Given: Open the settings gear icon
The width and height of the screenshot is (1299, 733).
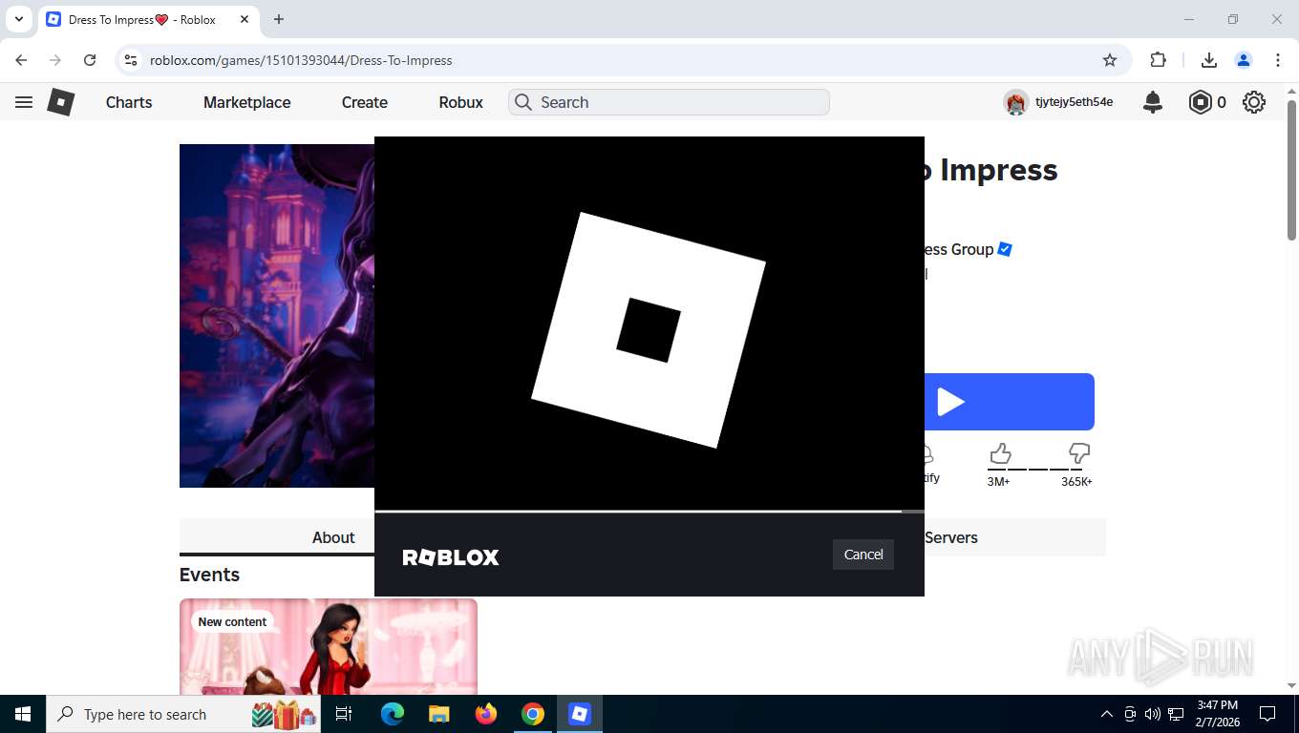Looking at the screenshot, I should 1254,102.
